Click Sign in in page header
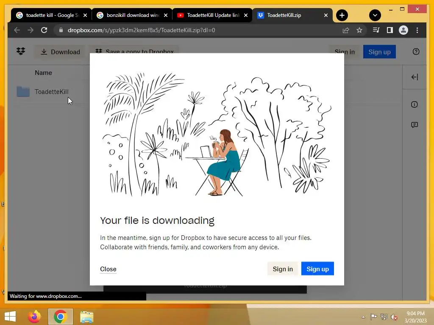 345,51
